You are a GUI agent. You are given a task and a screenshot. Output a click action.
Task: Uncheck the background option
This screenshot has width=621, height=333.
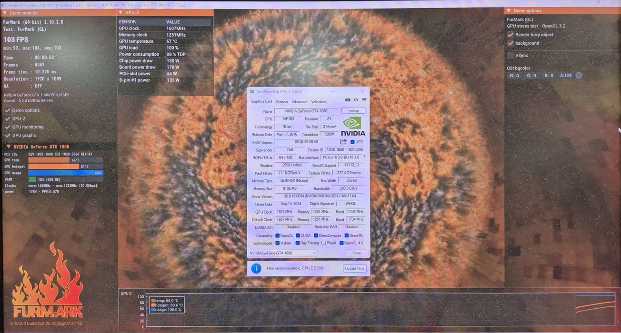(x=511, y=43)
